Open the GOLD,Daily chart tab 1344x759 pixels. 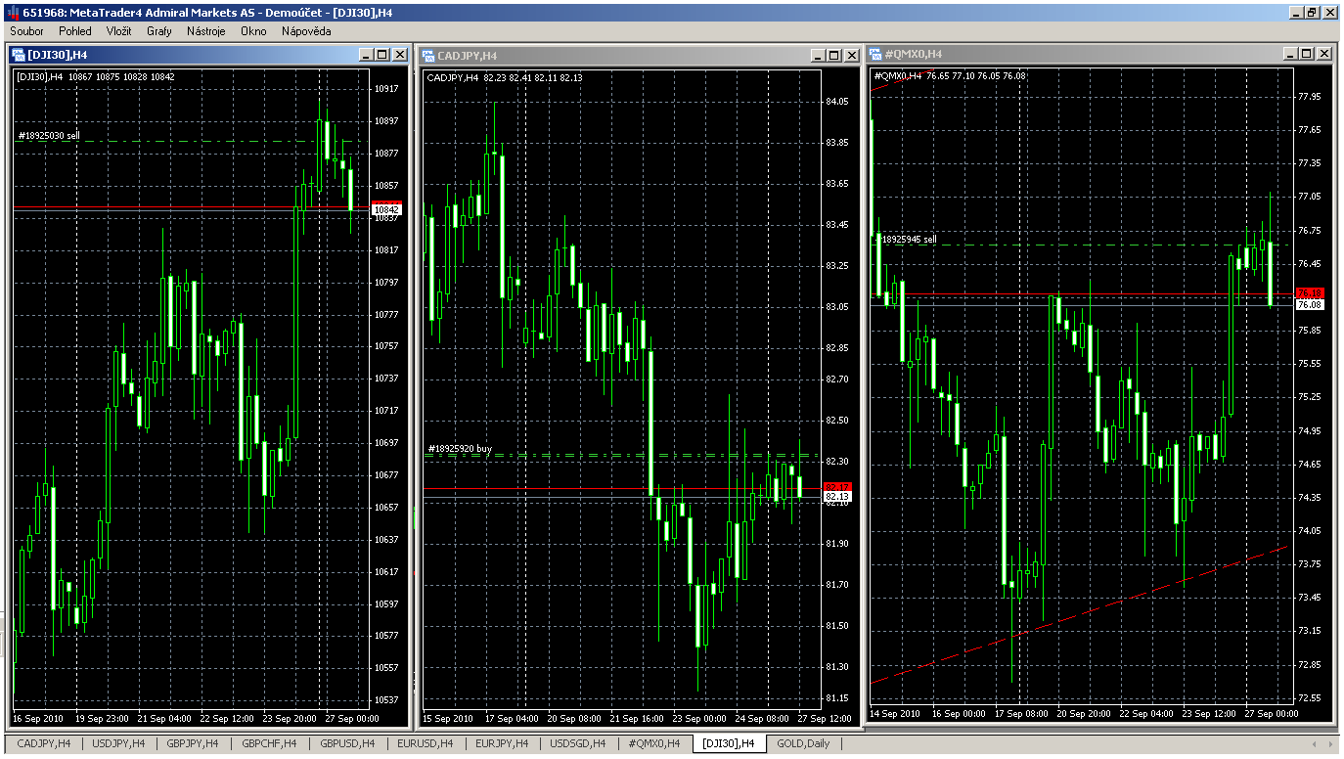(x=803, y=744)
